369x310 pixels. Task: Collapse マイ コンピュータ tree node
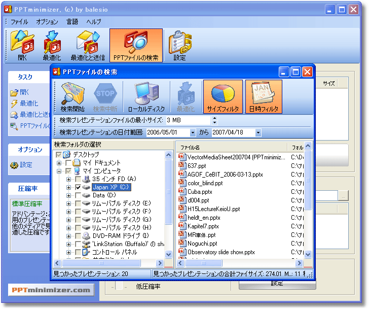coord(59,171)
